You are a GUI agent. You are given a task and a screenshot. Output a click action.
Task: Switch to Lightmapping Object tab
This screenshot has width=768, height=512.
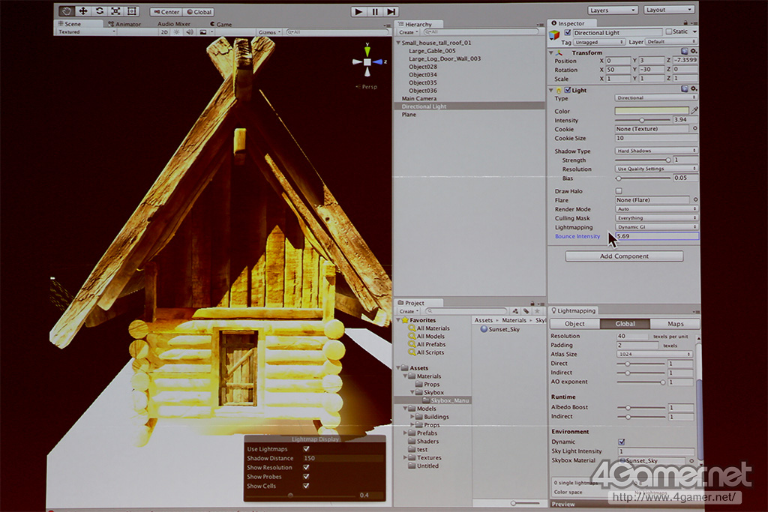(574, 324)
